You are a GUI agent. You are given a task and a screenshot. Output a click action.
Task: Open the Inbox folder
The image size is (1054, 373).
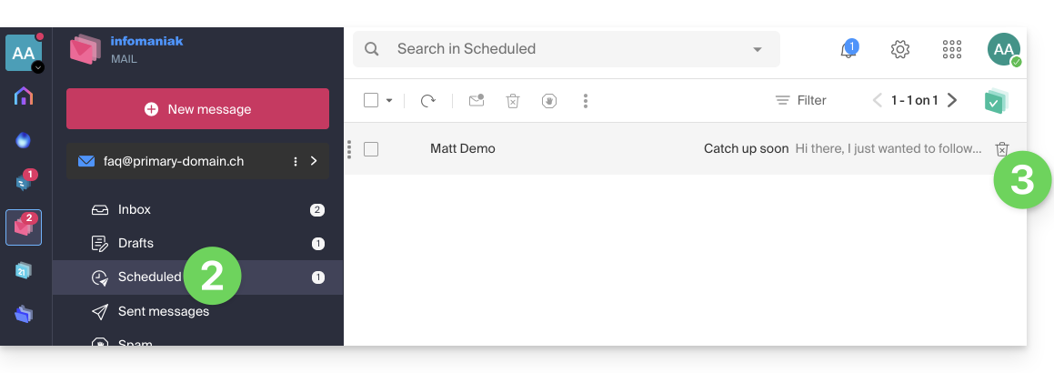135,210
